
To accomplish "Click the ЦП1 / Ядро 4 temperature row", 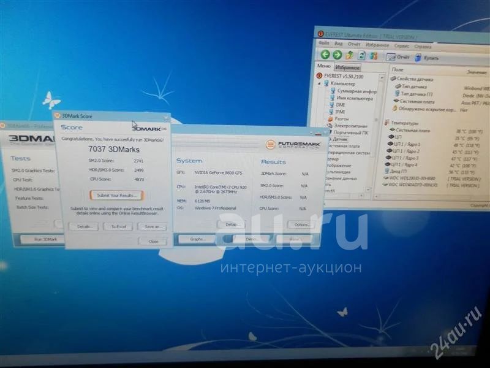I will [x=432, y=165].
